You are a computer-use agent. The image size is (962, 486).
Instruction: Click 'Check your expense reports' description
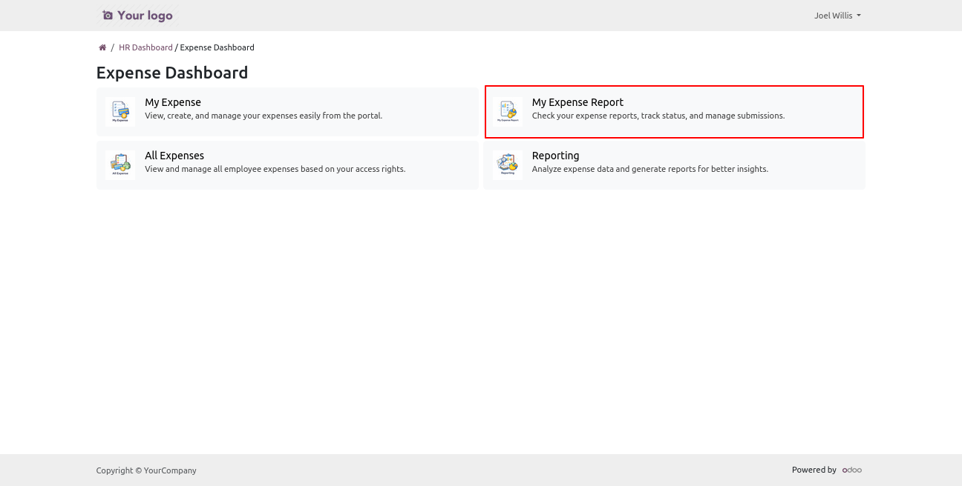658,116
